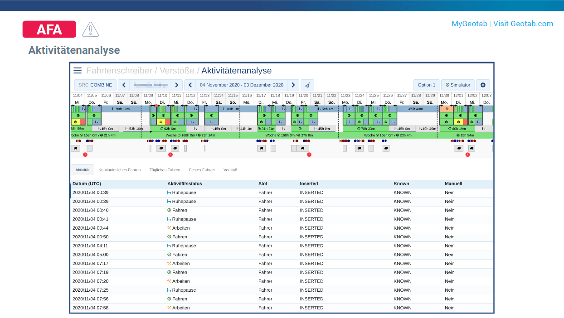Click the Aktivitätenanalyse page heading

[74, 50]
